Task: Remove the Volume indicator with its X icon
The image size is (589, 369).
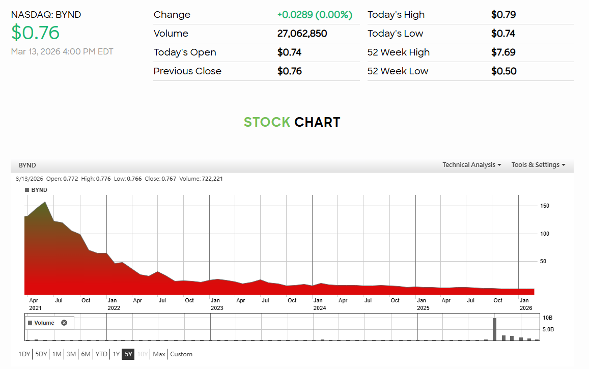Action: point(64,323)
